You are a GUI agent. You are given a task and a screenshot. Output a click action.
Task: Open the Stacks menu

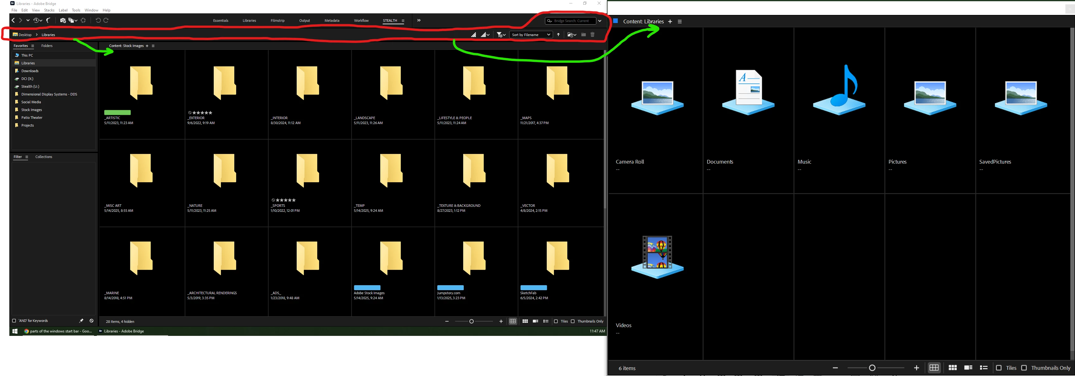[x=49, y=10]
